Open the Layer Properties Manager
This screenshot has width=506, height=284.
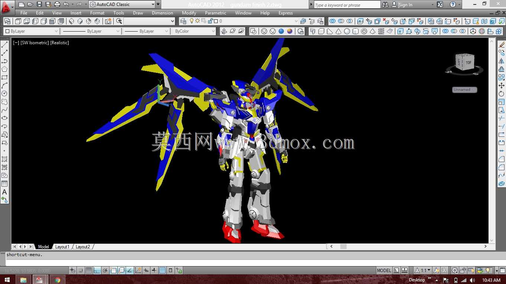pos(183,21)
